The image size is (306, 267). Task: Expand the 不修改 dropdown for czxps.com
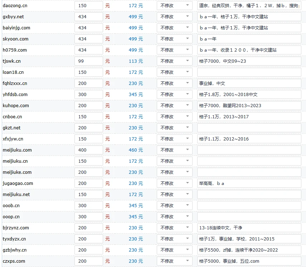(x=175, y=261)
